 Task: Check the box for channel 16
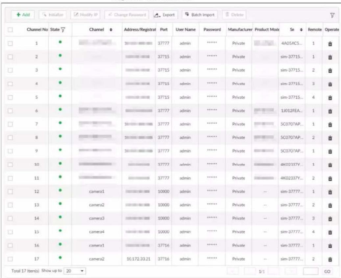click(10, 245)
